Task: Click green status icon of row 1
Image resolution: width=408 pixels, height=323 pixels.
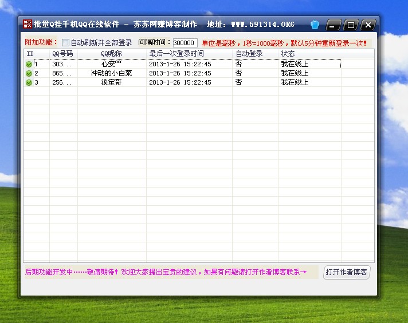Action: (29, 64)
